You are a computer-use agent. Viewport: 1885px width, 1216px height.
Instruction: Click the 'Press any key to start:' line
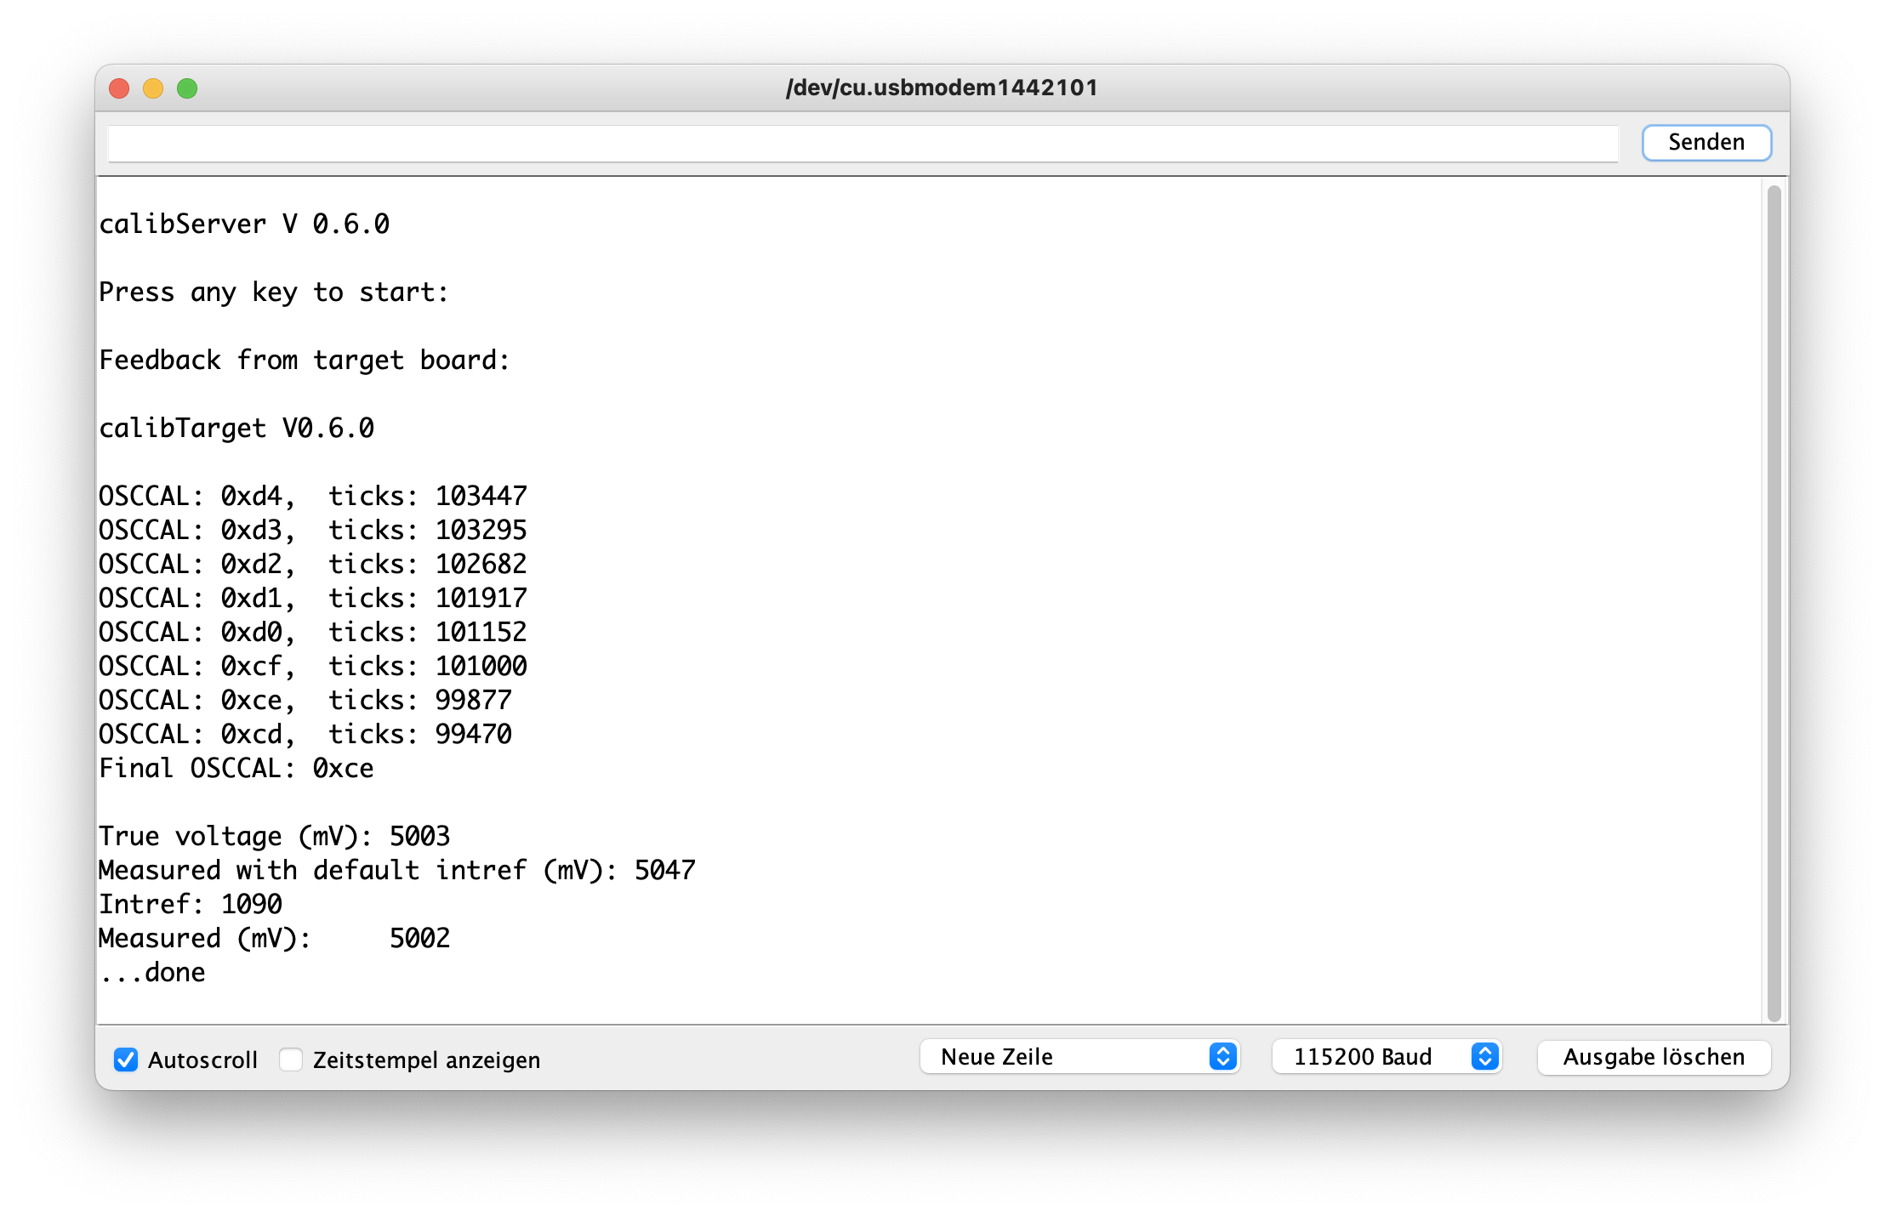click(273, 292)
